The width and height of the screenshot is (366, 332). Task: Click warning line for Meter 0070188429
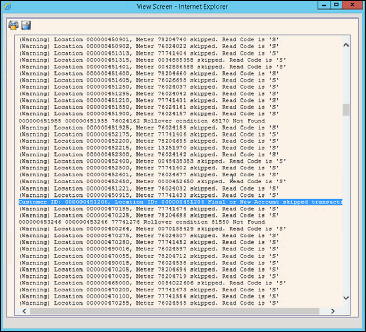[x=152, y=229]
